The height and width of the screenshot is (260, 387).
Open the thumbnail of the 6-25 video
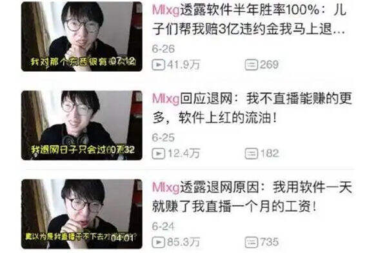coord(82,125)
